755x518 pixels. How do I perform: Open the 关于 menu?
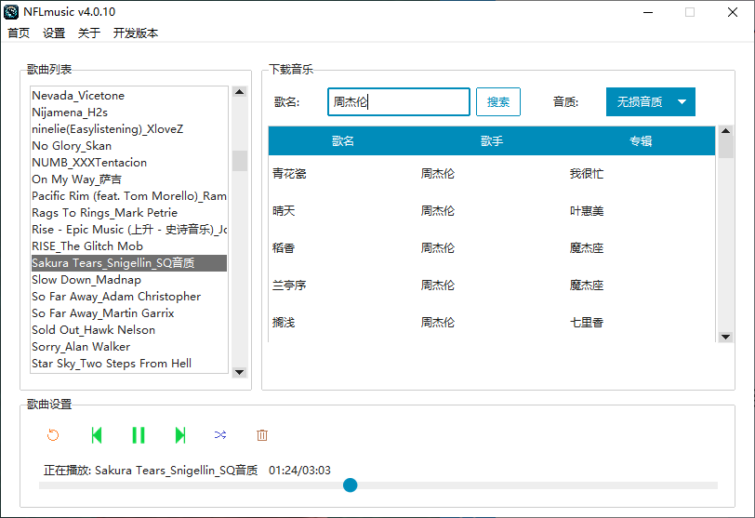point(89,33)
